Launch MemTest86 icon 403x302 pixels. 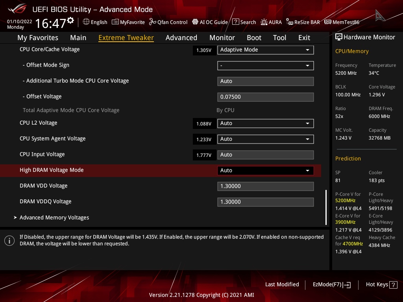click(328, 22)
